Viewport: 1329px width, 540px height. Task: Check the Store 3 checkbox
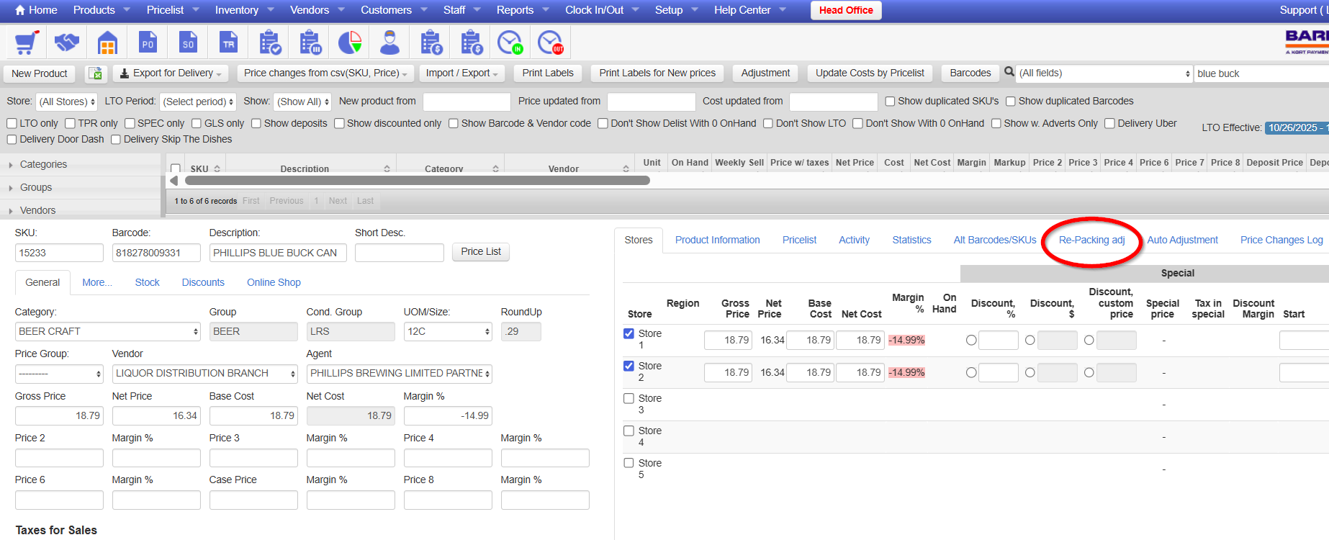629,398
